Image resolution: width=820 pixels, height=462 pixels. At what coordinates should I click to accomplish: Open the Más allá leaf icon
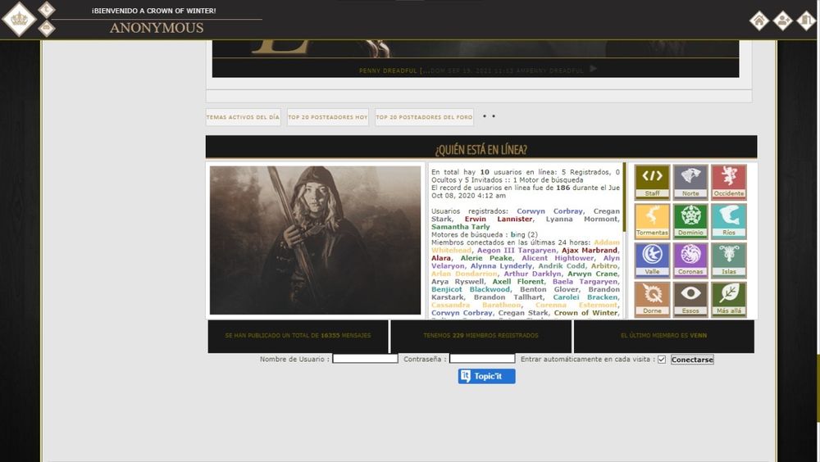tap(729, 299)
